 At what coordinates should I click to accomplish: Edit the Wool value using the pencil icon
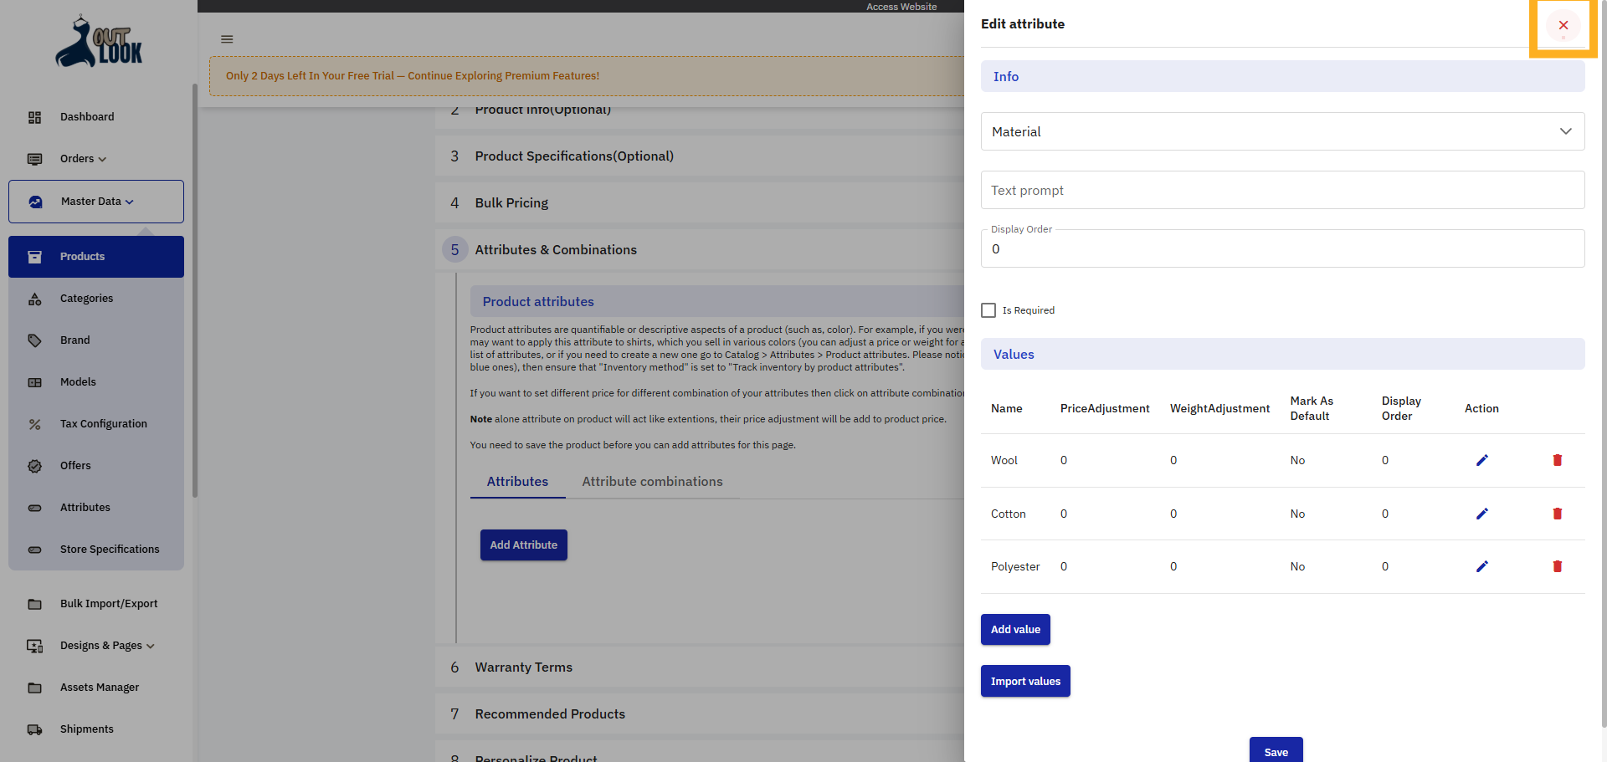(1481, 460)
